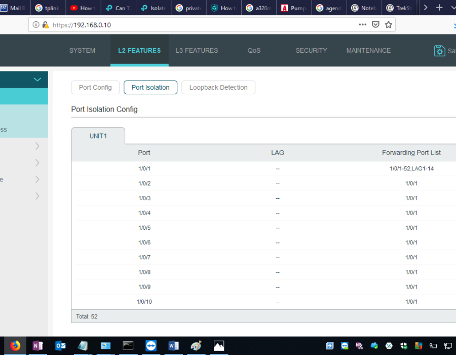Click OneNote clipper tray icon

click(x=359, y=346)
